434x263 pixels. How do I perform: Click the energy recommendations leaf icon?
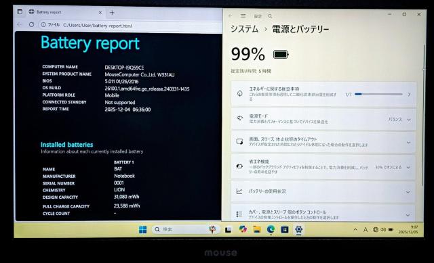(x=239, y=93)
